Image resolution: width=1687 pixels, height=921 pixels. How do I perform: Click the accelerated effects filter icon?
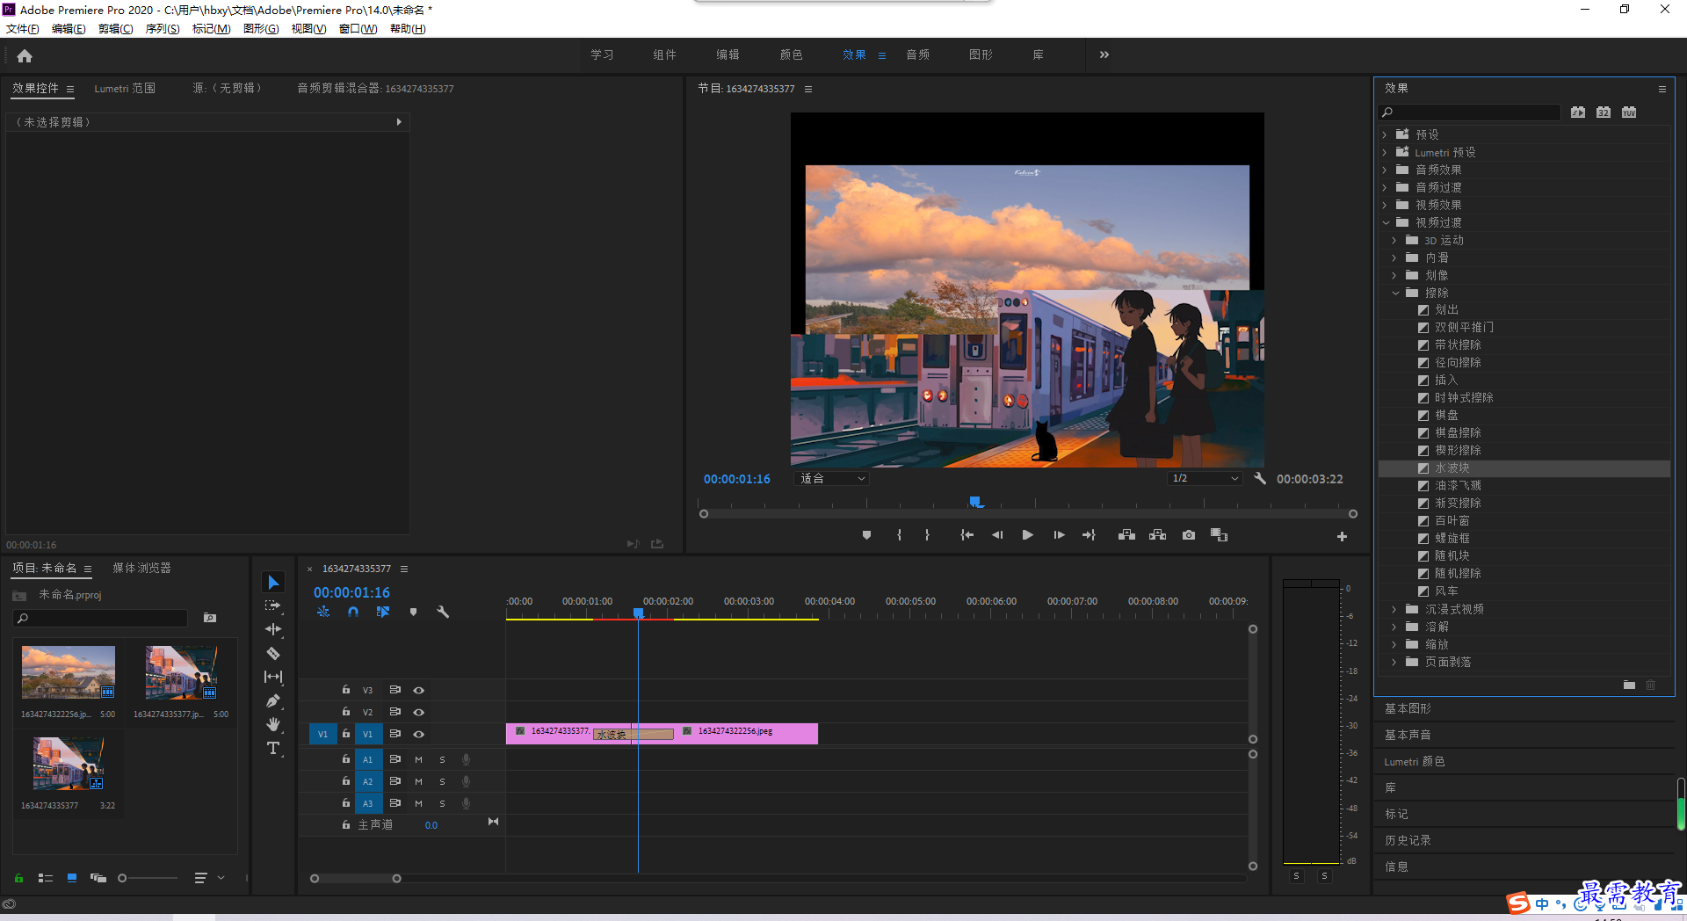tap(1578, 112)
